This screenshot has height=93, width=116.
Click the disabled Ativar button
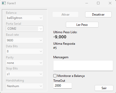65,15
